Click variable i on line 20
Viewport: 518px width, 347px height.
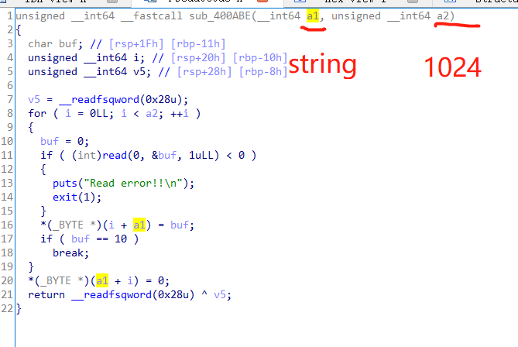coord(130,281)
